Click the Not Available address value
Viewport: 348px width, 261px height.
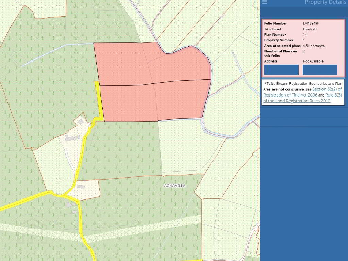pos(313,61)
